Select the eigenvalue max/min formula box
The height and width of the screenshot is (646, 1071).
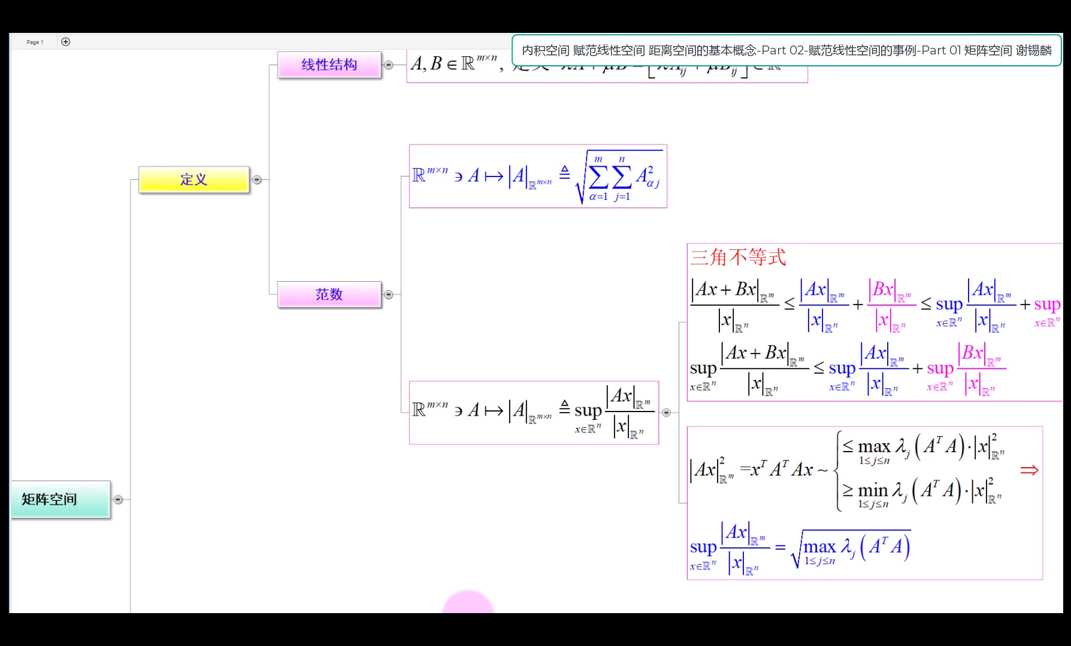pyautogui.click(x=865, y=503)
